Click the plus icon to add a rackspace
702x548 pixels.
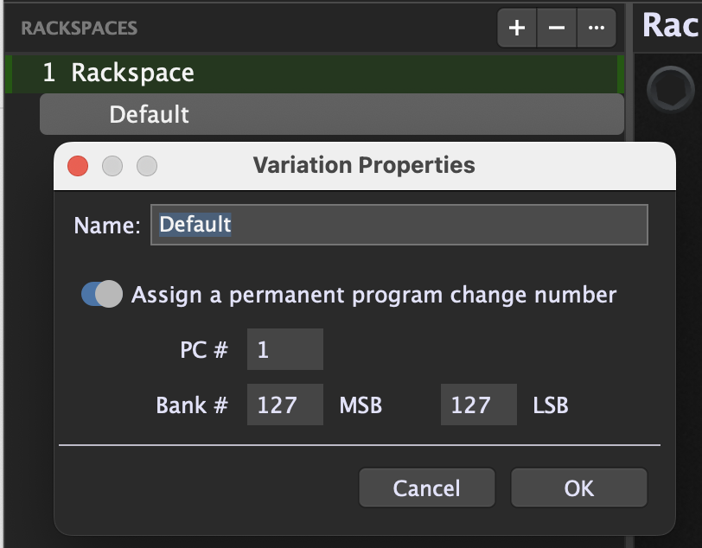pyautogui.click(x=517, y=28)
